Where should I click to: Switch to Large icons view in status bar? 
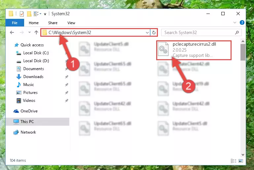pos(241,161)
